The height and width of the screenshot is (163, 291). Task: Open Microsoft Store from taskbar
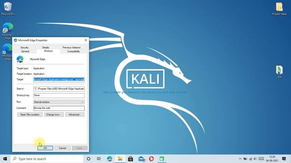130,159
